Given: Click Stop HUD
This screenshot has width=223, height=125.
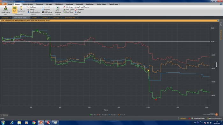Looking at the screenshot, I should tap(46, 10).
